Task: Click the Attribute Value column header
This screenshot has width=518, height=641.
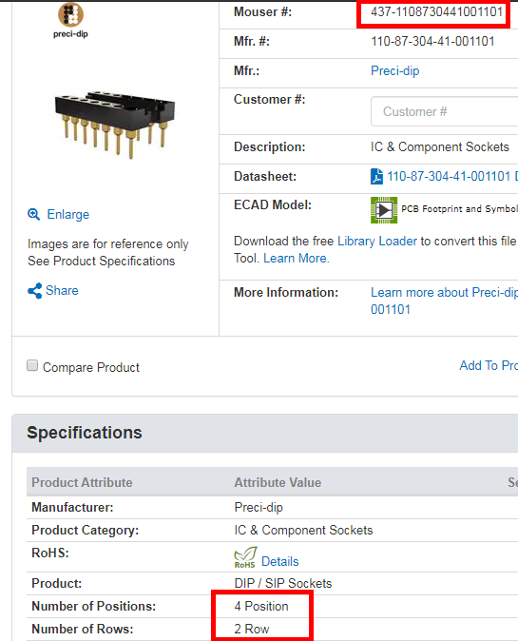Action: tap(278, 482)
